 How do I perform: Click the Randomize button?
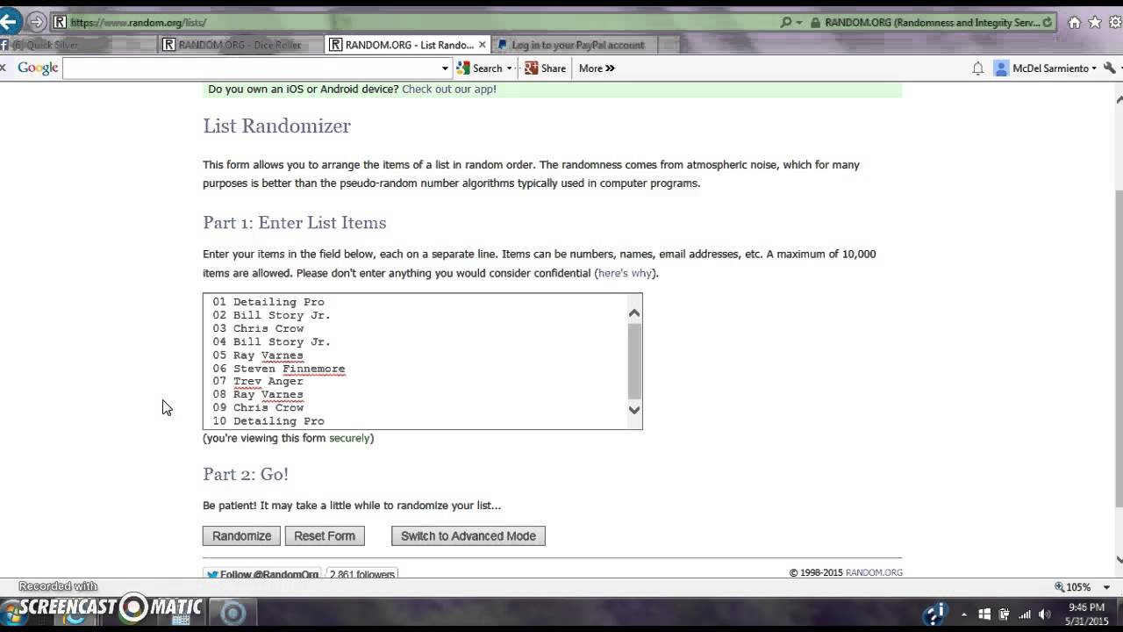[241, 535]
